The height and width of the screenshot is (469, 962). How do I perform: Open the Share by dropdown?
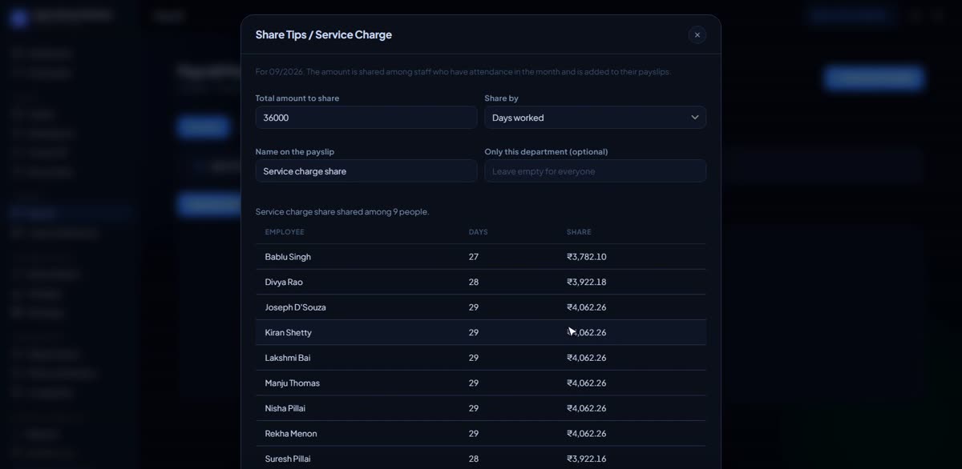[x=595, y=118]
